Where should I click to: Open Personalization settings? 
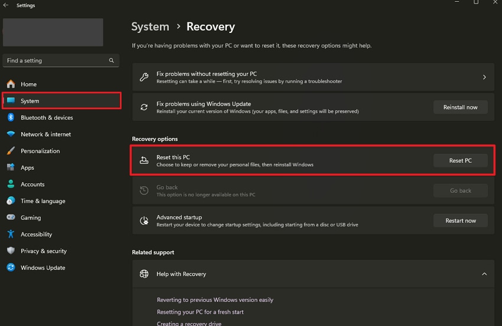pos(61,150)
